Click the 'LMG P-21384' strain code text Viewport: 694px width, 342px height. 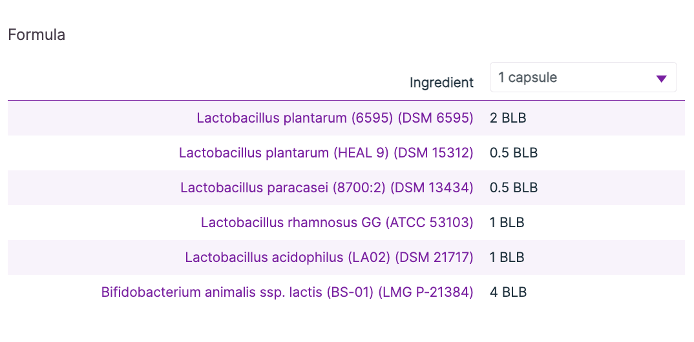pyautogui.click(x=427, y=292)
